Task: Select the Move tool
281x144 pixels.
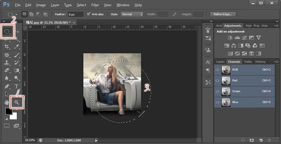Action: click(17, 32)
